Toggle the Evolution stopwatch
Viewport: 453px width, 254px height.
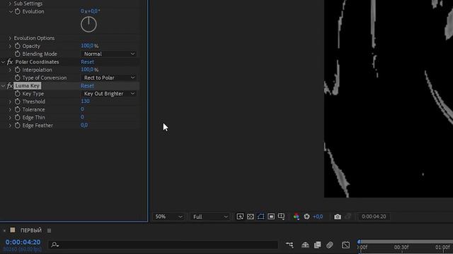(17, 11)
